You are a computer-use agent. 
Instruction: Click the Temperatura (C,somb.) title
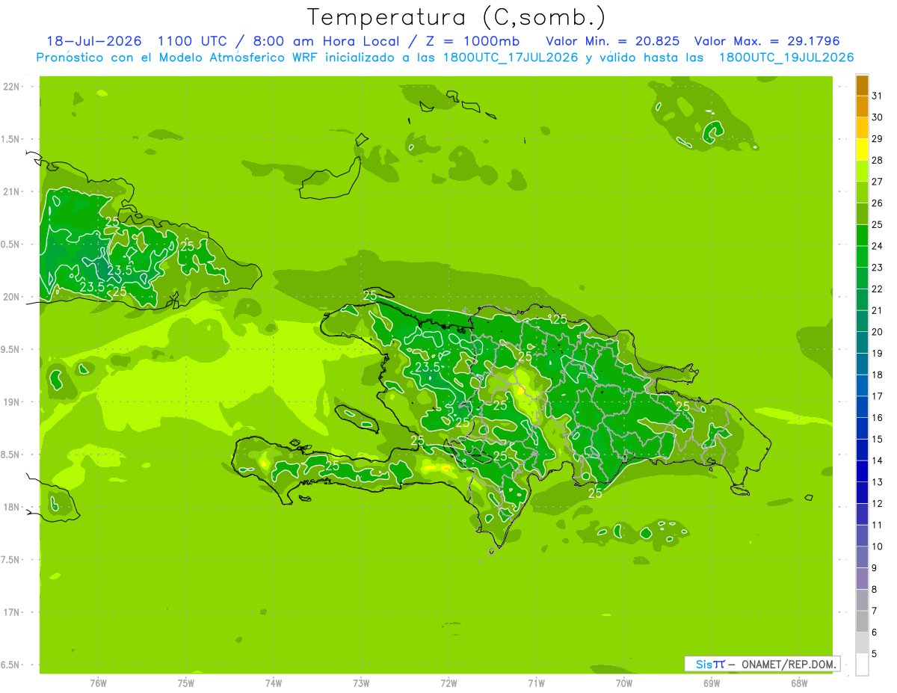[x=457, y=17]
